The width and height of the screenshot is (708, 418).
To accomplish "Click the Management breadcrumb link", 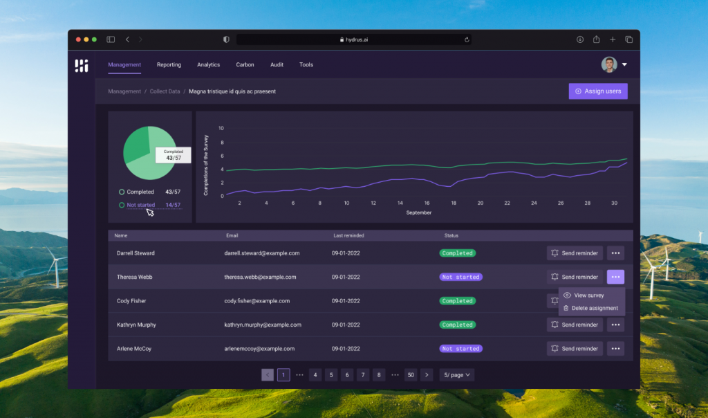I will (124, 91).
